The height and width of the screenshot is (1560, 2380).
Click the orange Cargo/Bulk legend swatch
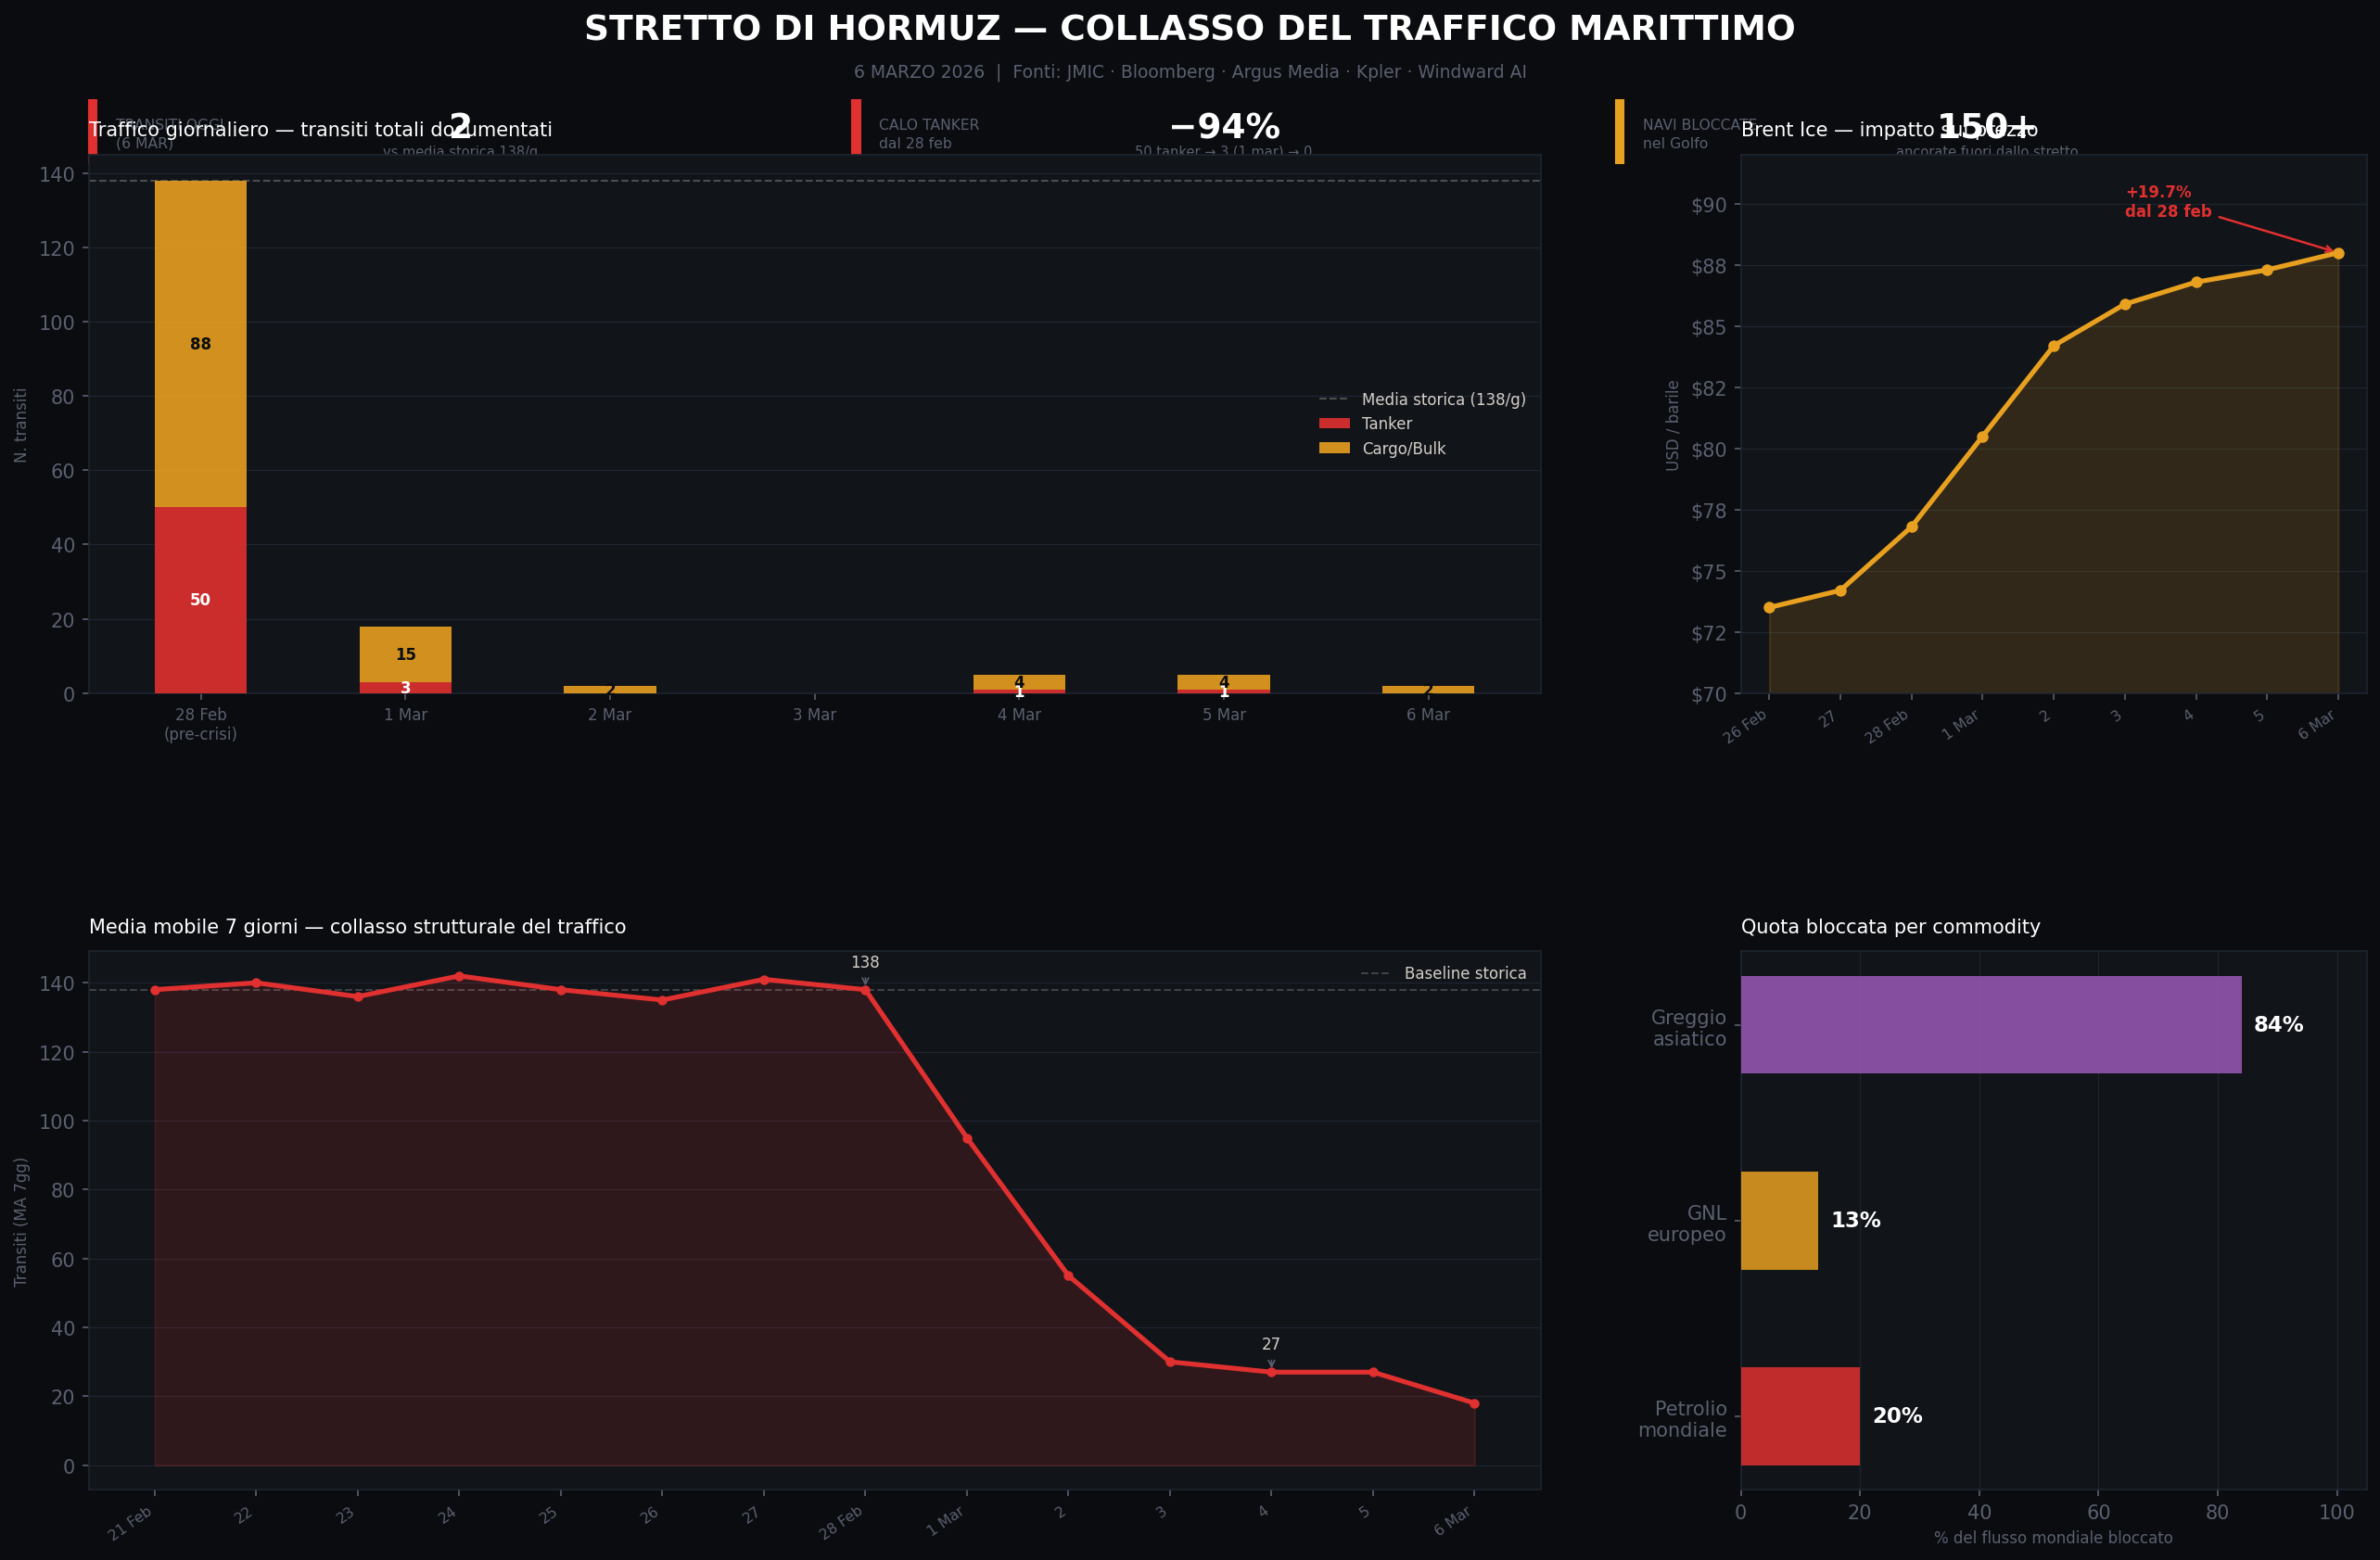pyautogui.click(x=1334, y=449)
